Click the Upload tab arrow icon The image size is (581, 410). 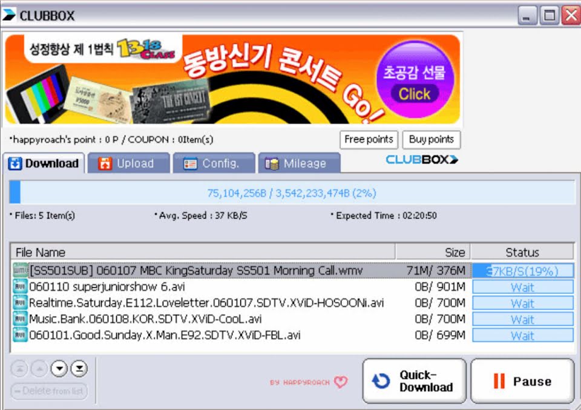pos(105,164)
